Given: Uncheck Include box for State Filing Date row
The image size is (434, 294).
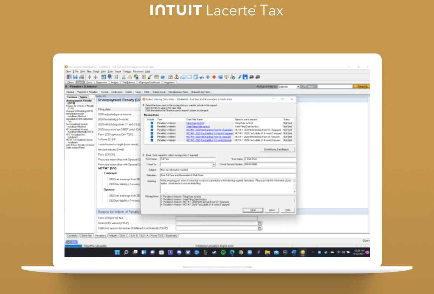Looking at the screenshot, I should pos(152,126).
